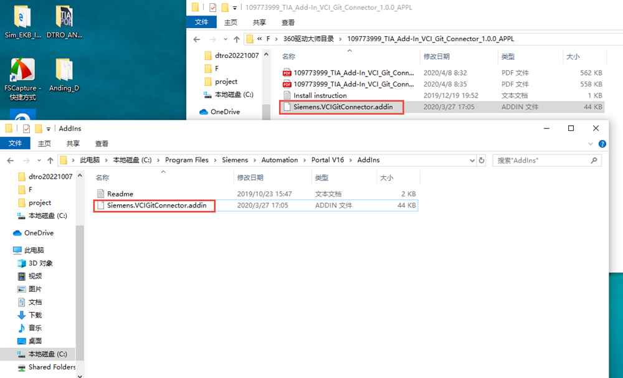Open quick access toolbar dropdown in 109773999 title bar
Screen dimensions: 623x378
point(234,7)
